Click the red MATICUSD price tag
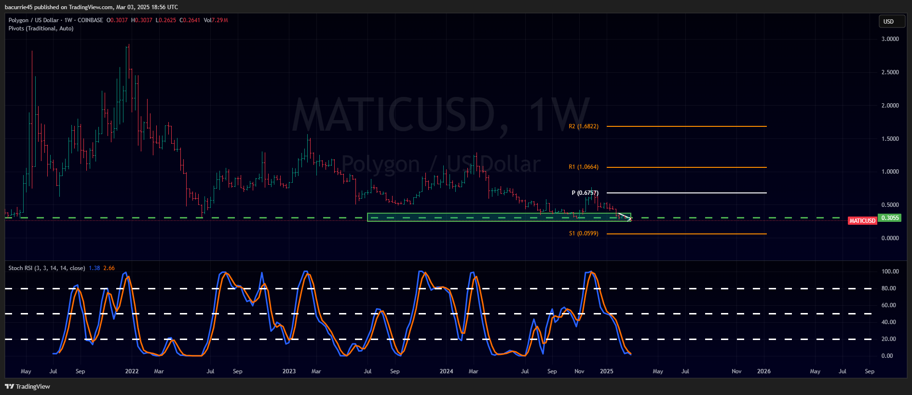Image resolution: width=912 pixels, height=395 pixels. (x=862, y=221)
